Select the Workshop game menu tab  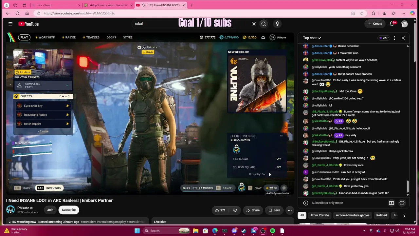click(45, 37)
